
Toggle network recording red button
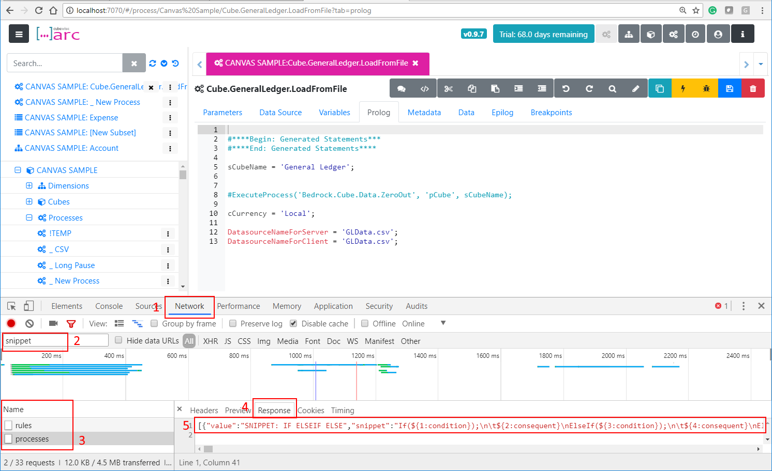[11, 323]
